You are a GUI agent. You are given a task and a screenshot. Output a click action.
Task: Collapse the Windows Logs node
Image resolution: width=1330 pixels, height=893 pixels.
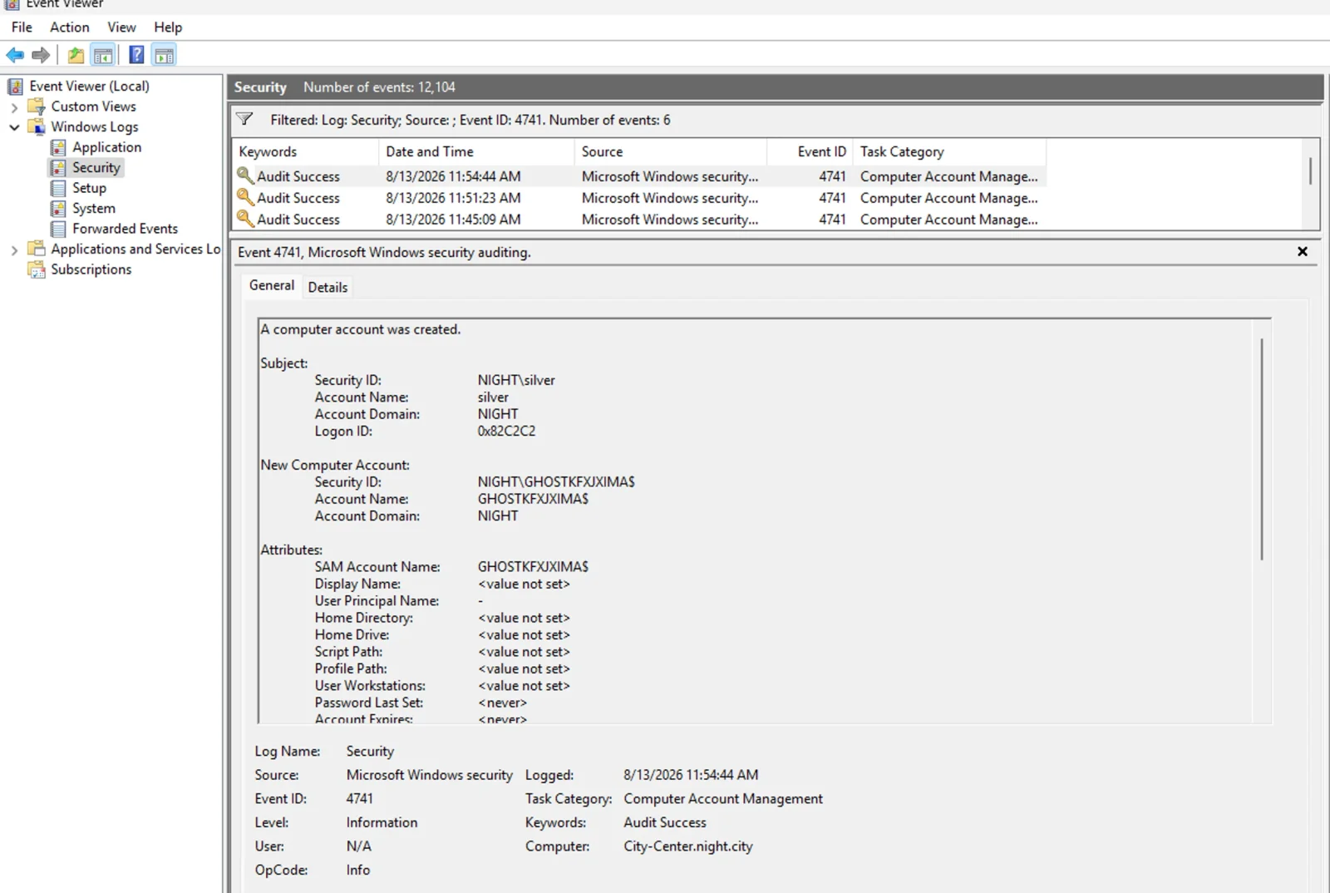[14, 127]
